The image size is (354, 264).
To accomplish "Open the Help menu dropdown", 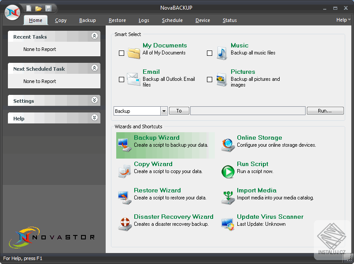I will pyautogui.click(x=343, y=20).
